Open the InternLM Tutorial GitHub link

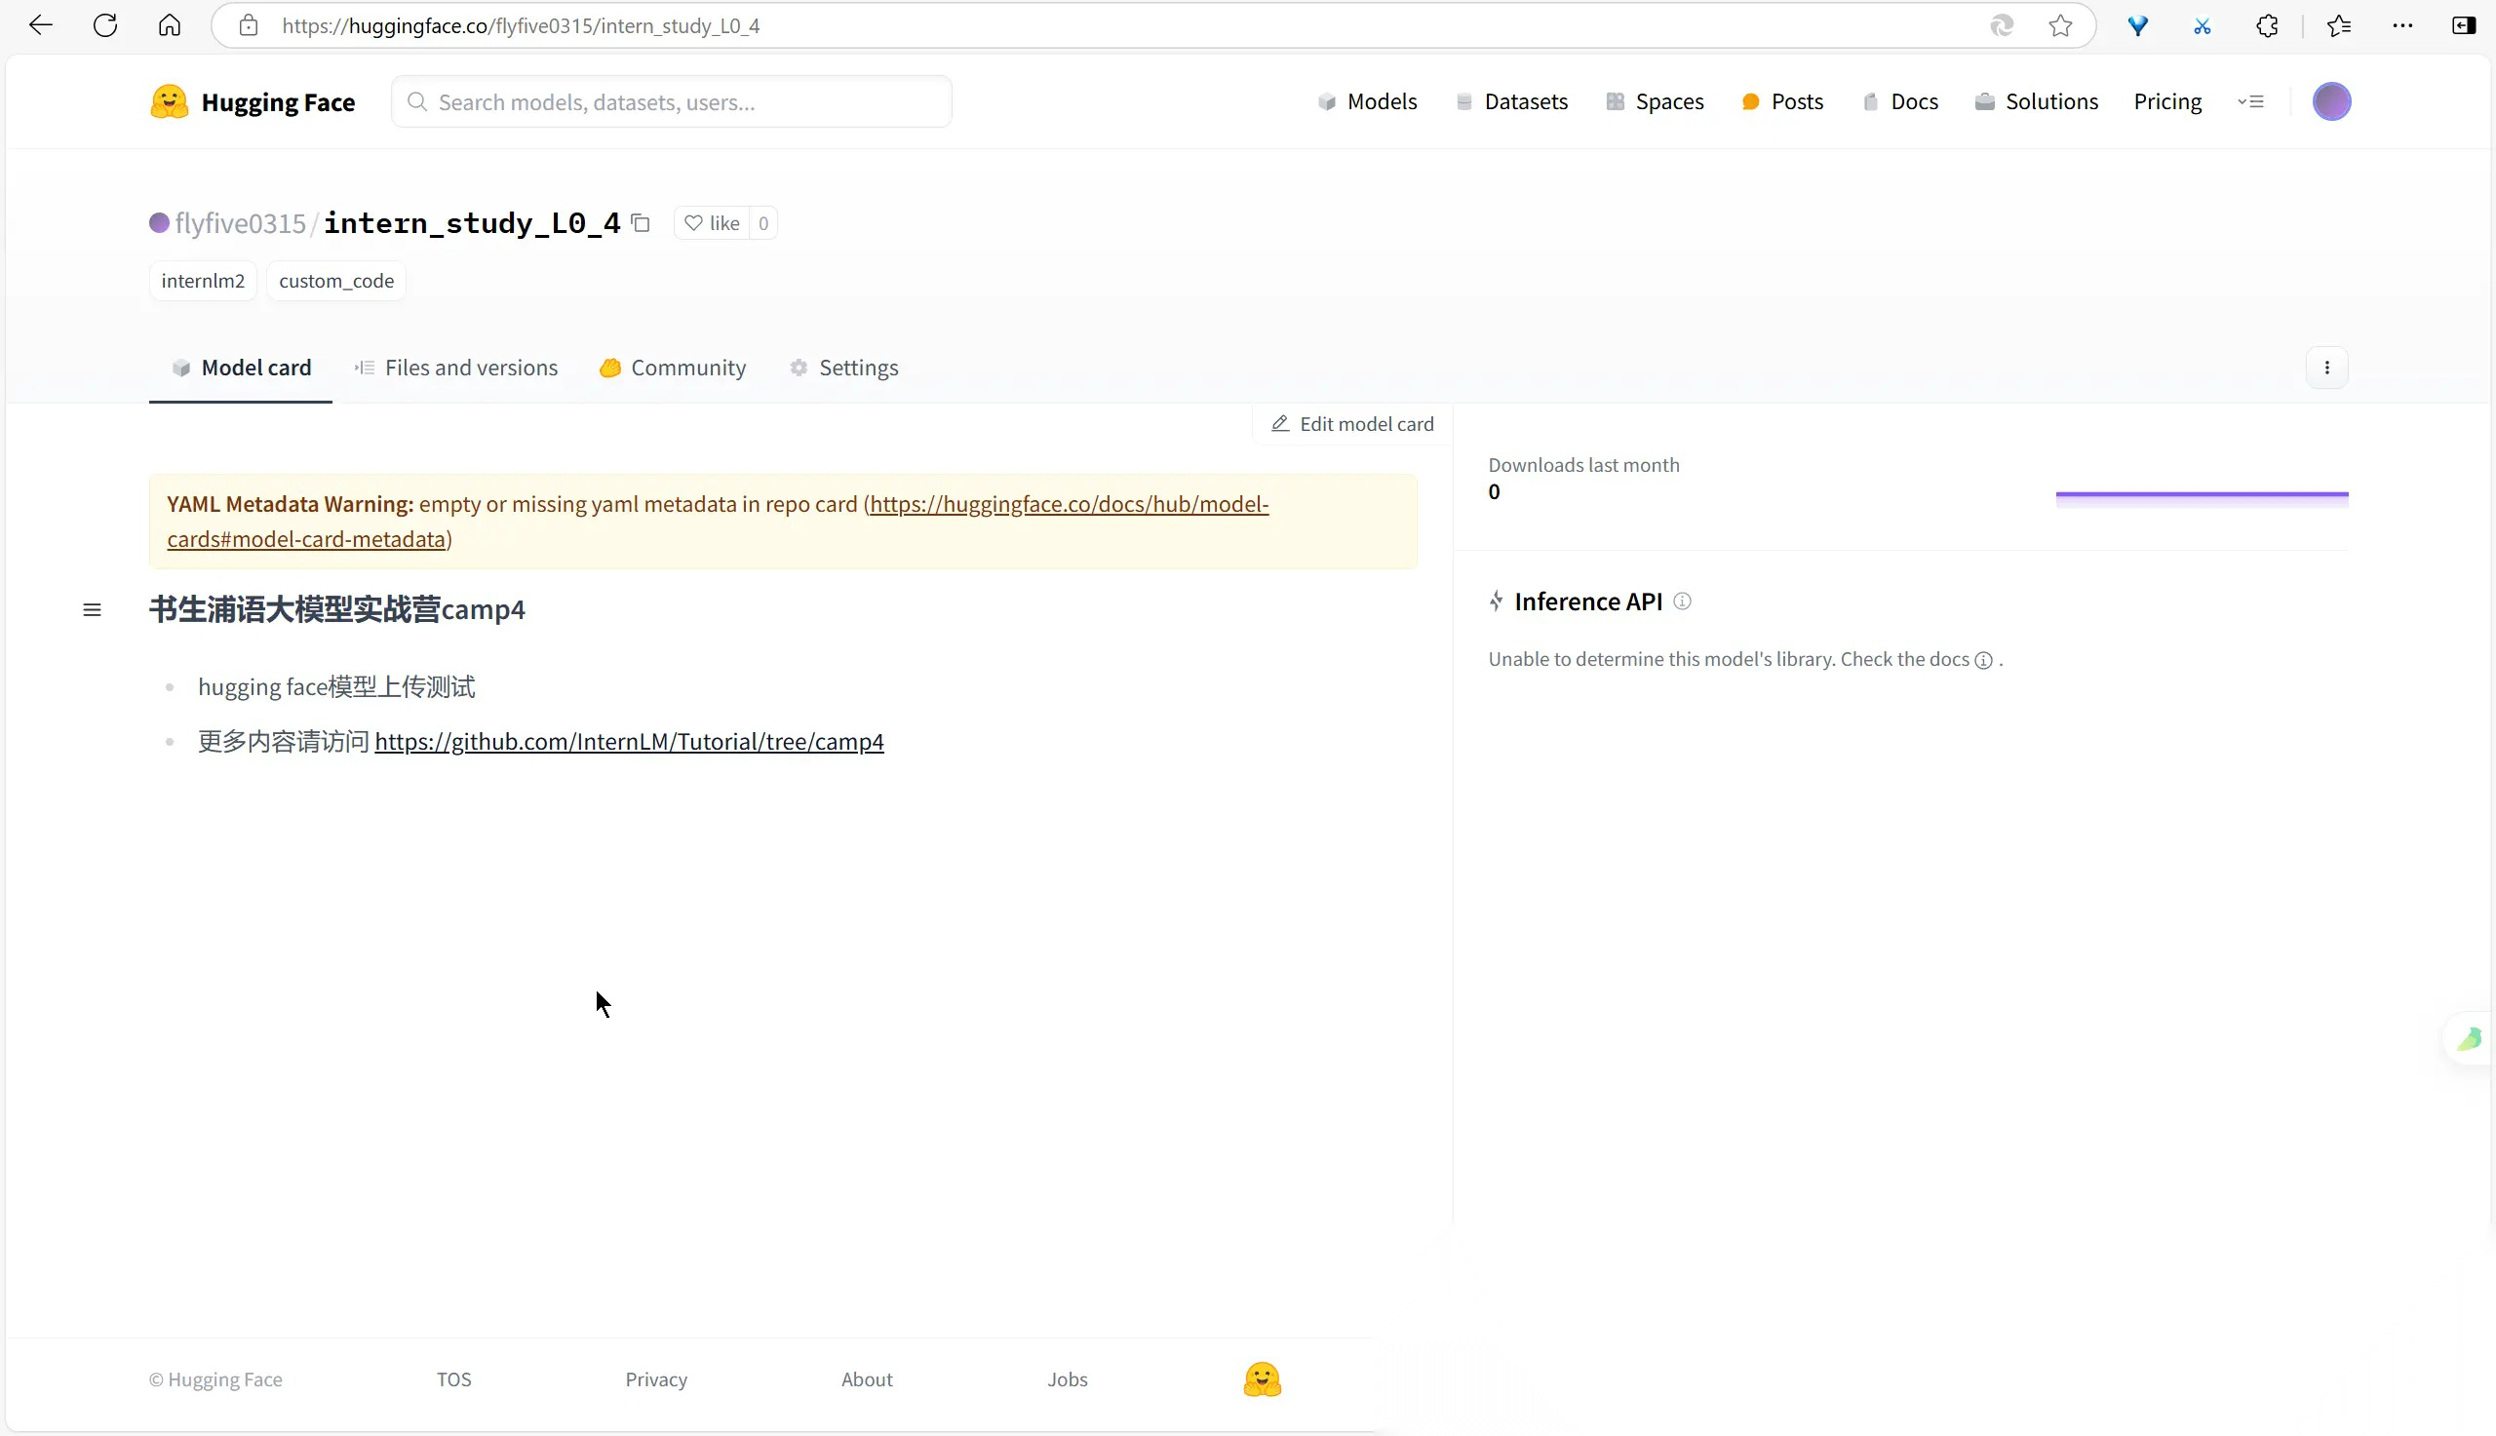(629, 742)
